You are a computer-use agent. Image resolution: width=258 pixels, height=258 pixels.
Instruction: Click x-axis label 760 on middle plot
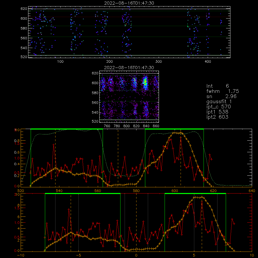pyautogui.click(x=107, y=126)
